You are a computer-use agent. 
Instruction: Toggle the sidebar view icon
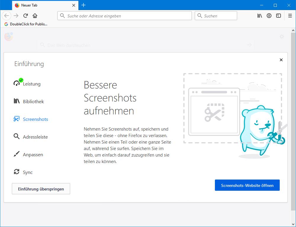(x=279, y=16)
